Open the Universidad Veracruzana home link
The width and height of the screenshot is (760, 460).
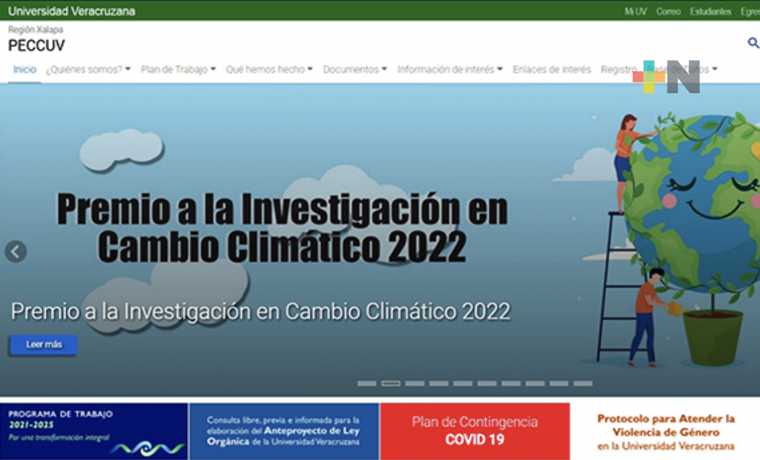pos(72,11)
